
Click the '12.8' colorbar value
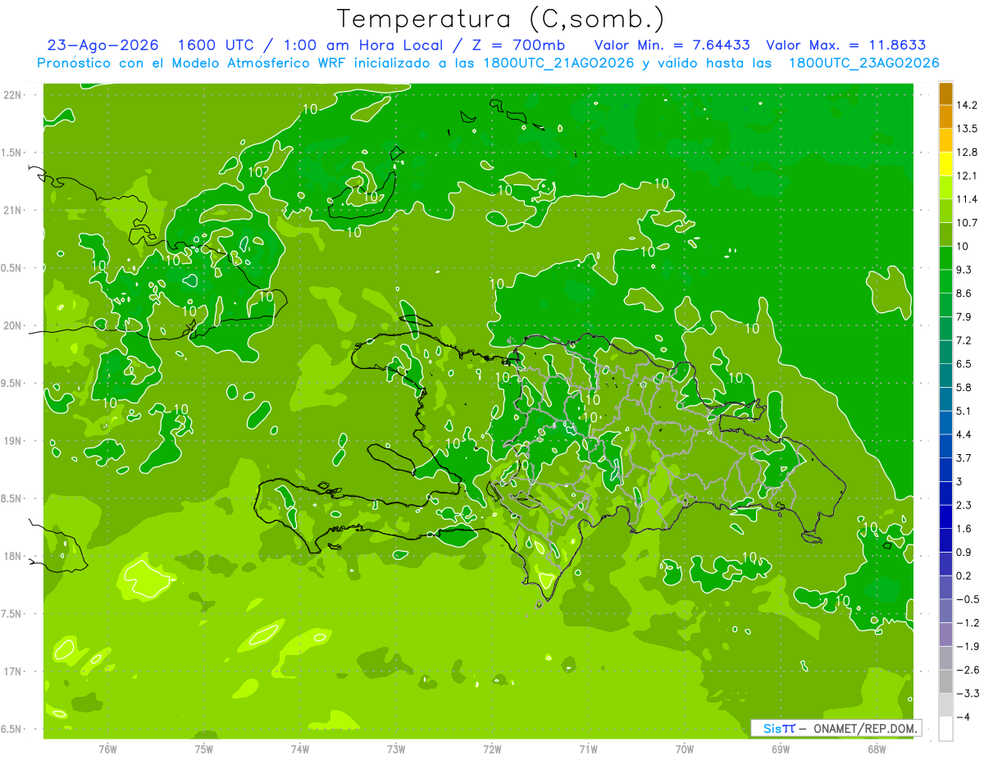[968, 152]
